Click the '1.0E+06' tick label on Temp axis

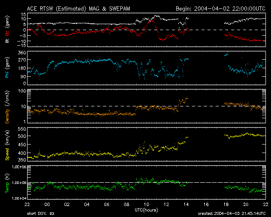19,167
